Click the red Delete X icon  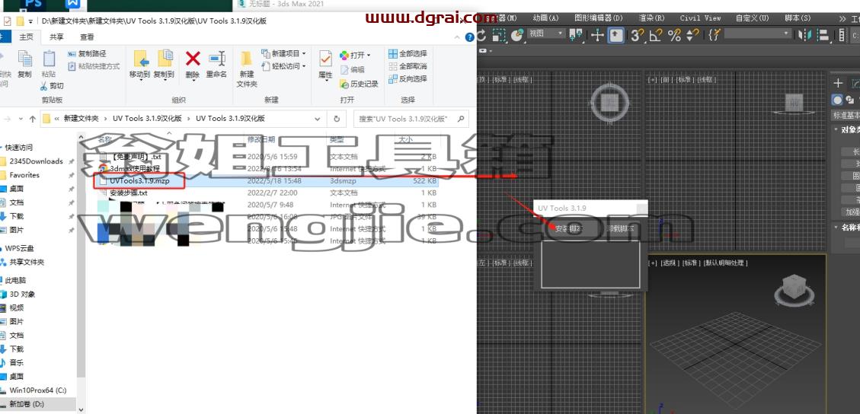[x=193, y=59]
